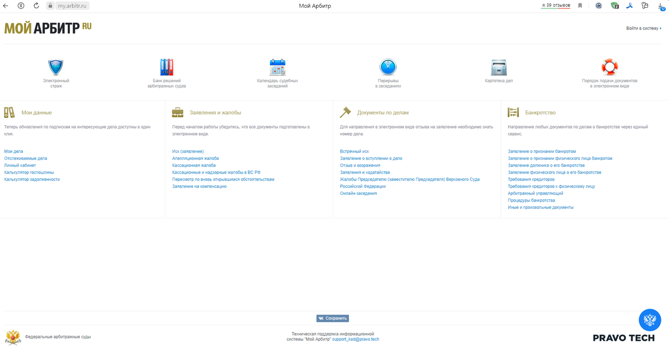
Task: Open Заявление о вступлении в дело link
Action: (x=371, y=159)
